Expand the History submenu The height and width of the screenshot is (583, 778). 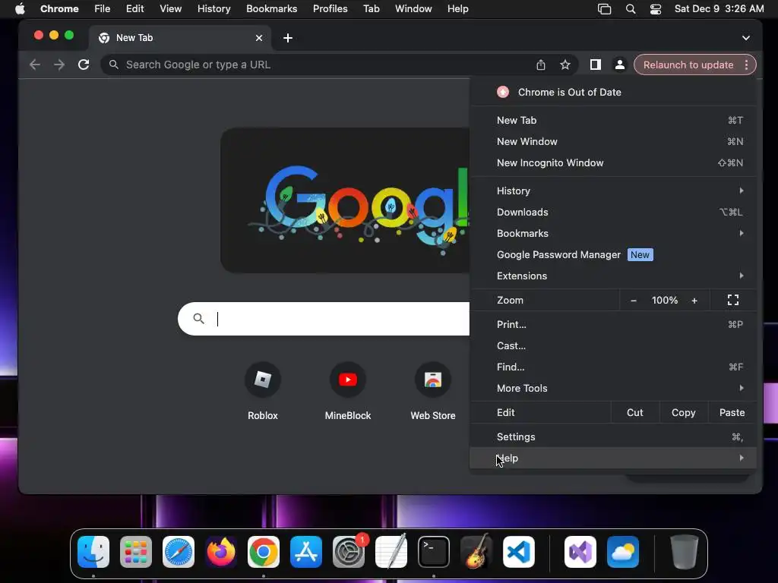coord(613,191)
